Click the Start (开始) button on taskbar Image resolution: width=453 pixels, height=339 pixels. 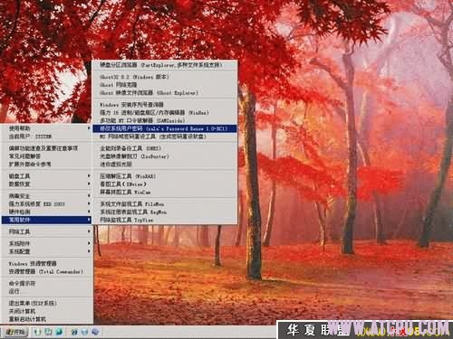point(15,332)
